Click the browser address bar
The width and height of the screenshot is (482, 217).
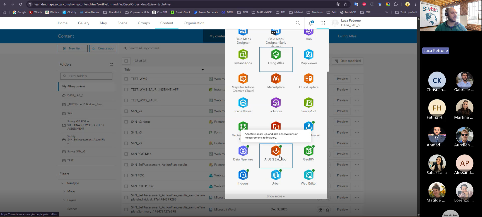(181, 4)
